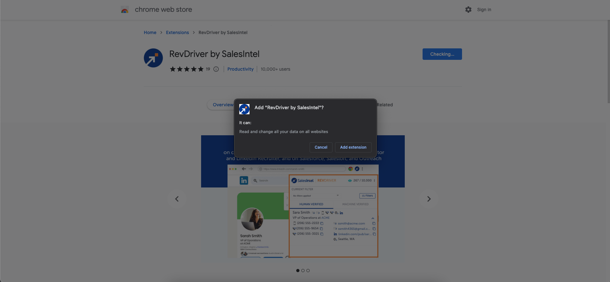Click the rating info icon beside 19

pos(216,69)
